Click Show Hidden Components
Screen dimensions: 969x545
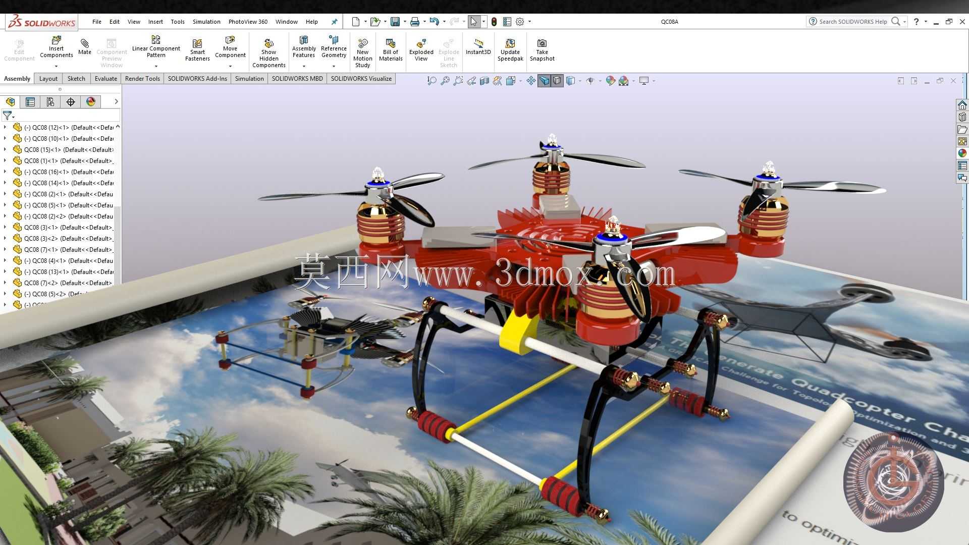(268, 53)
